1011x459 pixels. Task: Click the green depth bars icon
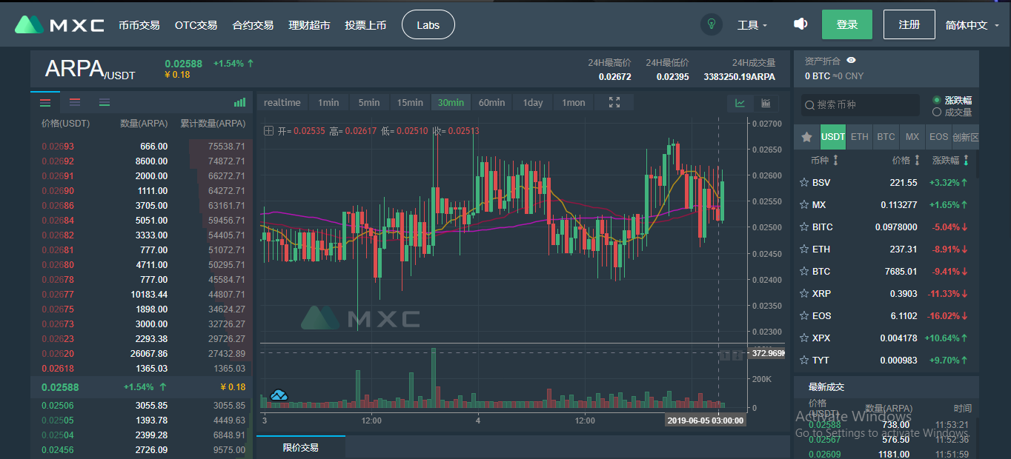[x=239, y=102]
